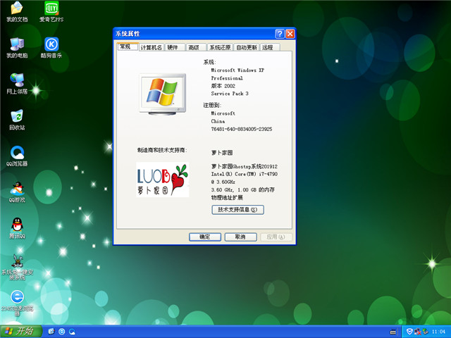Click the first quick launch icon next to Start
This screenshot has height=338, width=451.
point(51,332)
